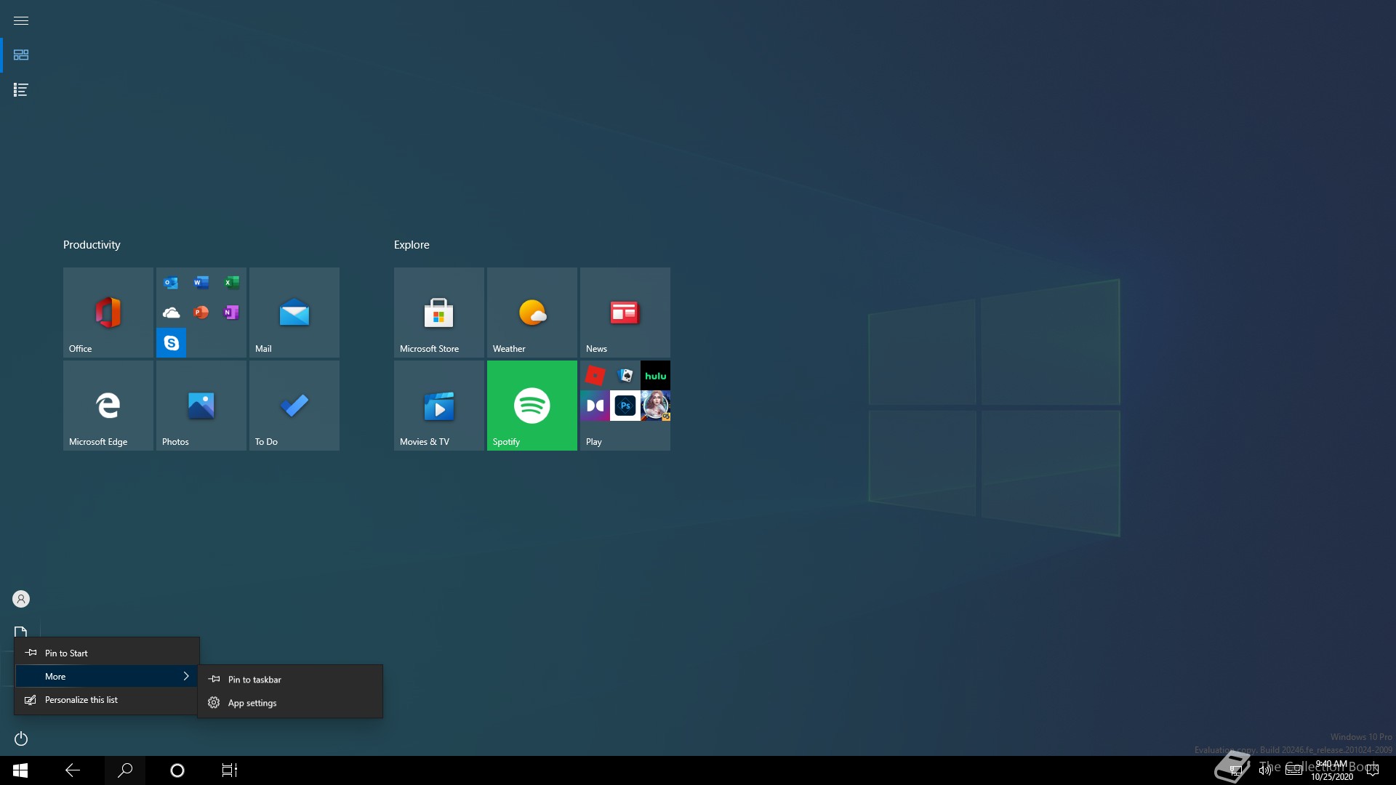Choose Pin to Start in context menu
1396x785 pixels.
click(107, 653)
